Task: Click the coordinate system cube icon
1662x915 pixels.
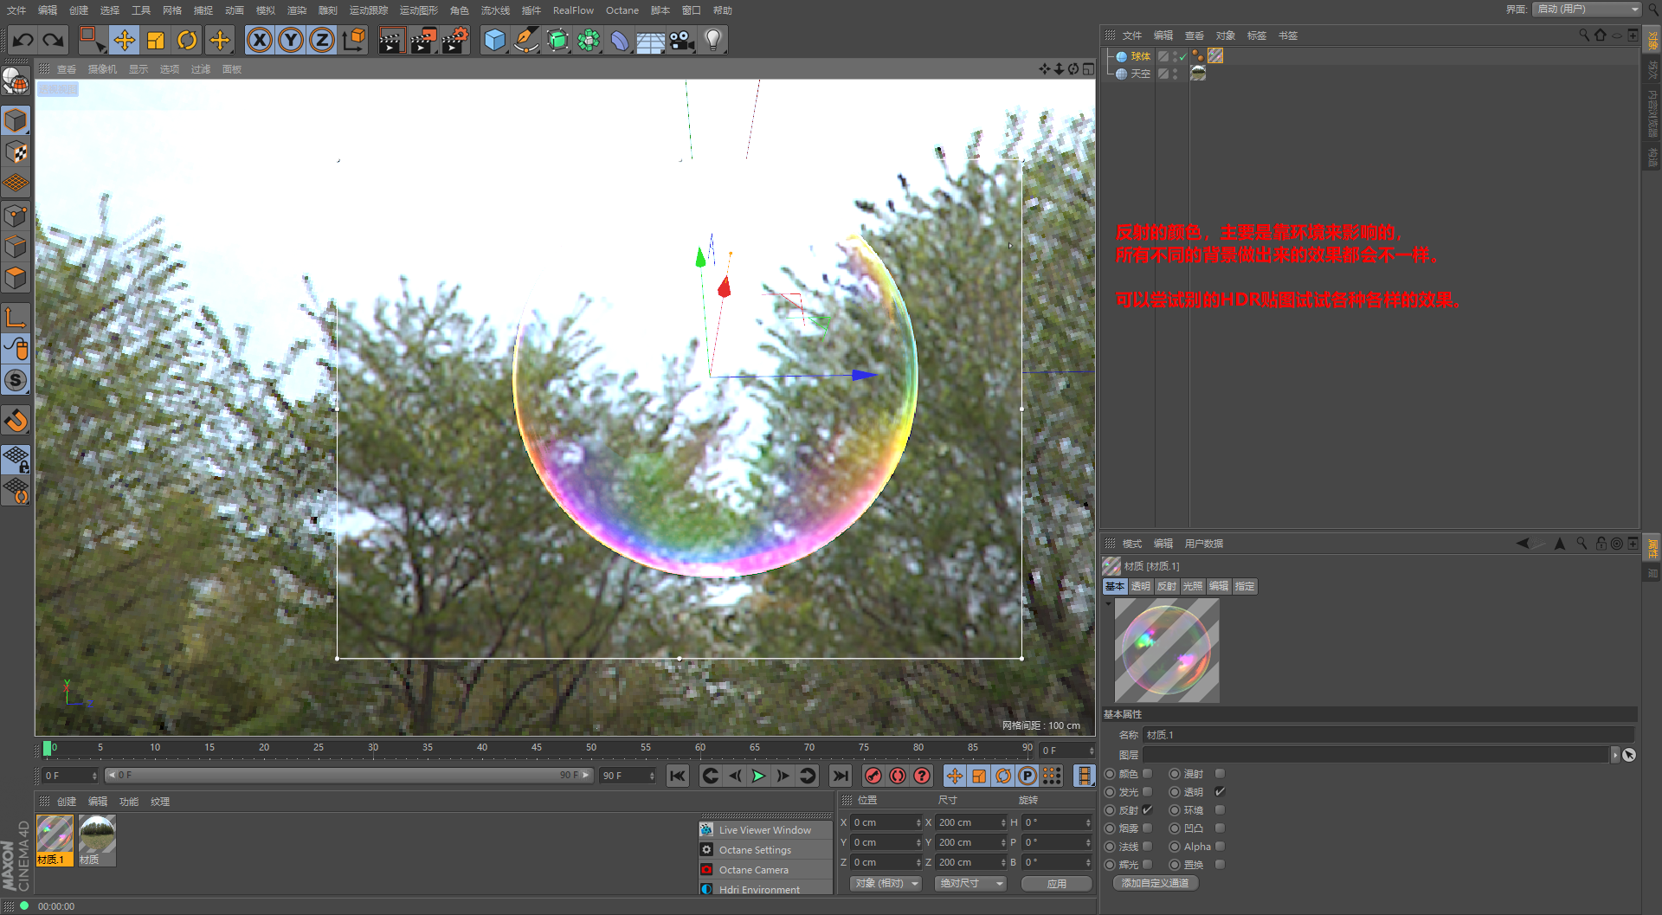Action: click(x=354, y=40)
